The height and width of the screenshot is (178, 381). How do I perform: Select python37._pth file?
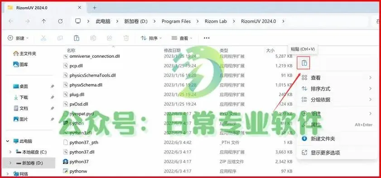(84, 142)
